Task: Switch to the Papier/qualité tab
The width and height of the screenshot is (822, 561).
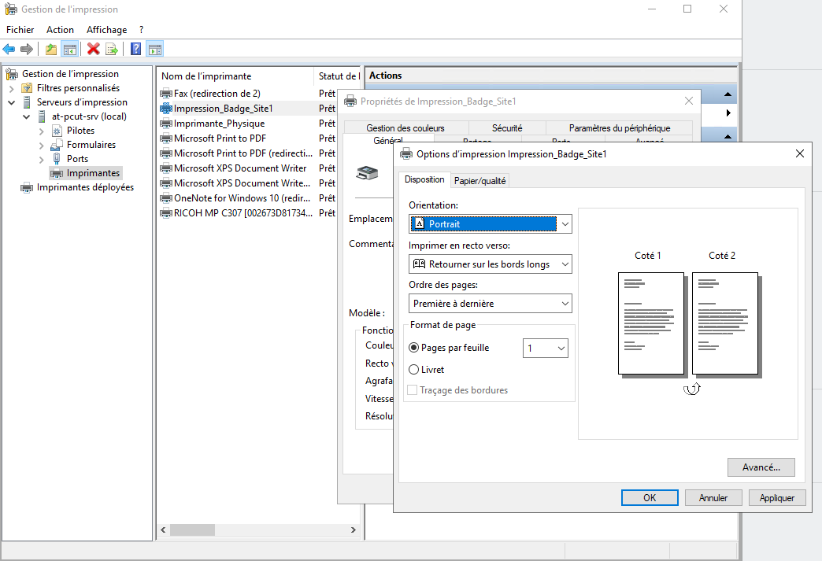Action: pyautogui.click(x=480, y=179)
